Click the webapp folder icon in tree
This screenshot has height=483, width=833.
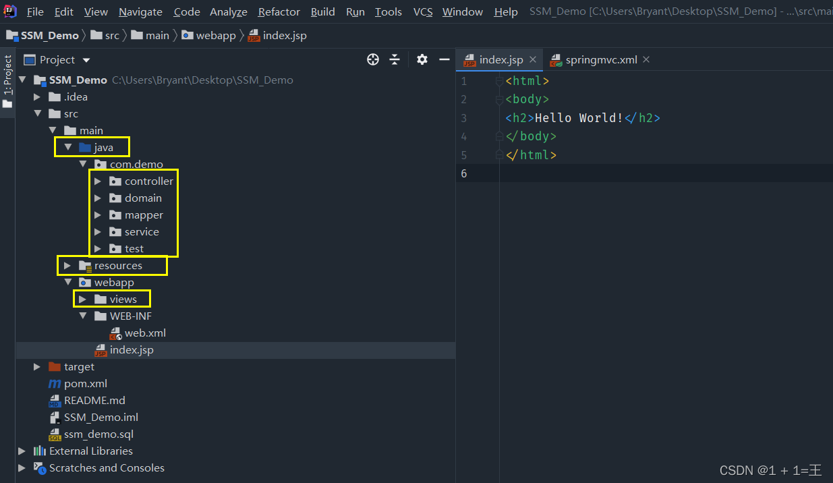pos(85,283)
